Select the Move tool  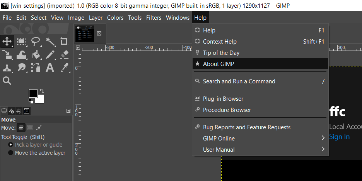point(7,41)
